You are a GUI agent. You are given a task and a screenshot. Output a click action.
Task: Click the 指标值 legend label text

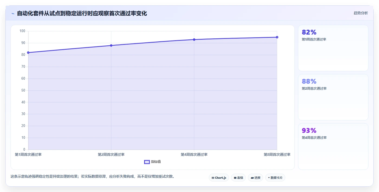156,162
